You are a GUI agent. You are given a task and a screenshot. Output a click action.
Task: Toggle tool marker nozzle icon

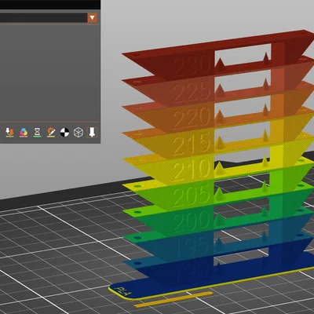(92, 133)
